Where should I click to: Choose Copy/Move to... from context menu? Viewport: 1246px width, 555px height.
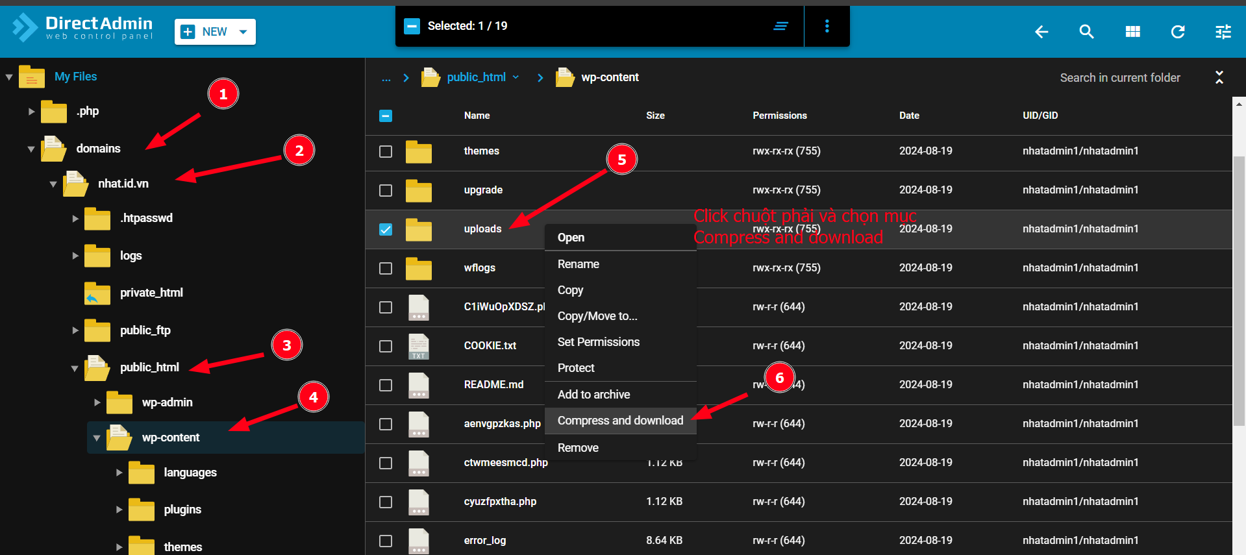(621, 316)
